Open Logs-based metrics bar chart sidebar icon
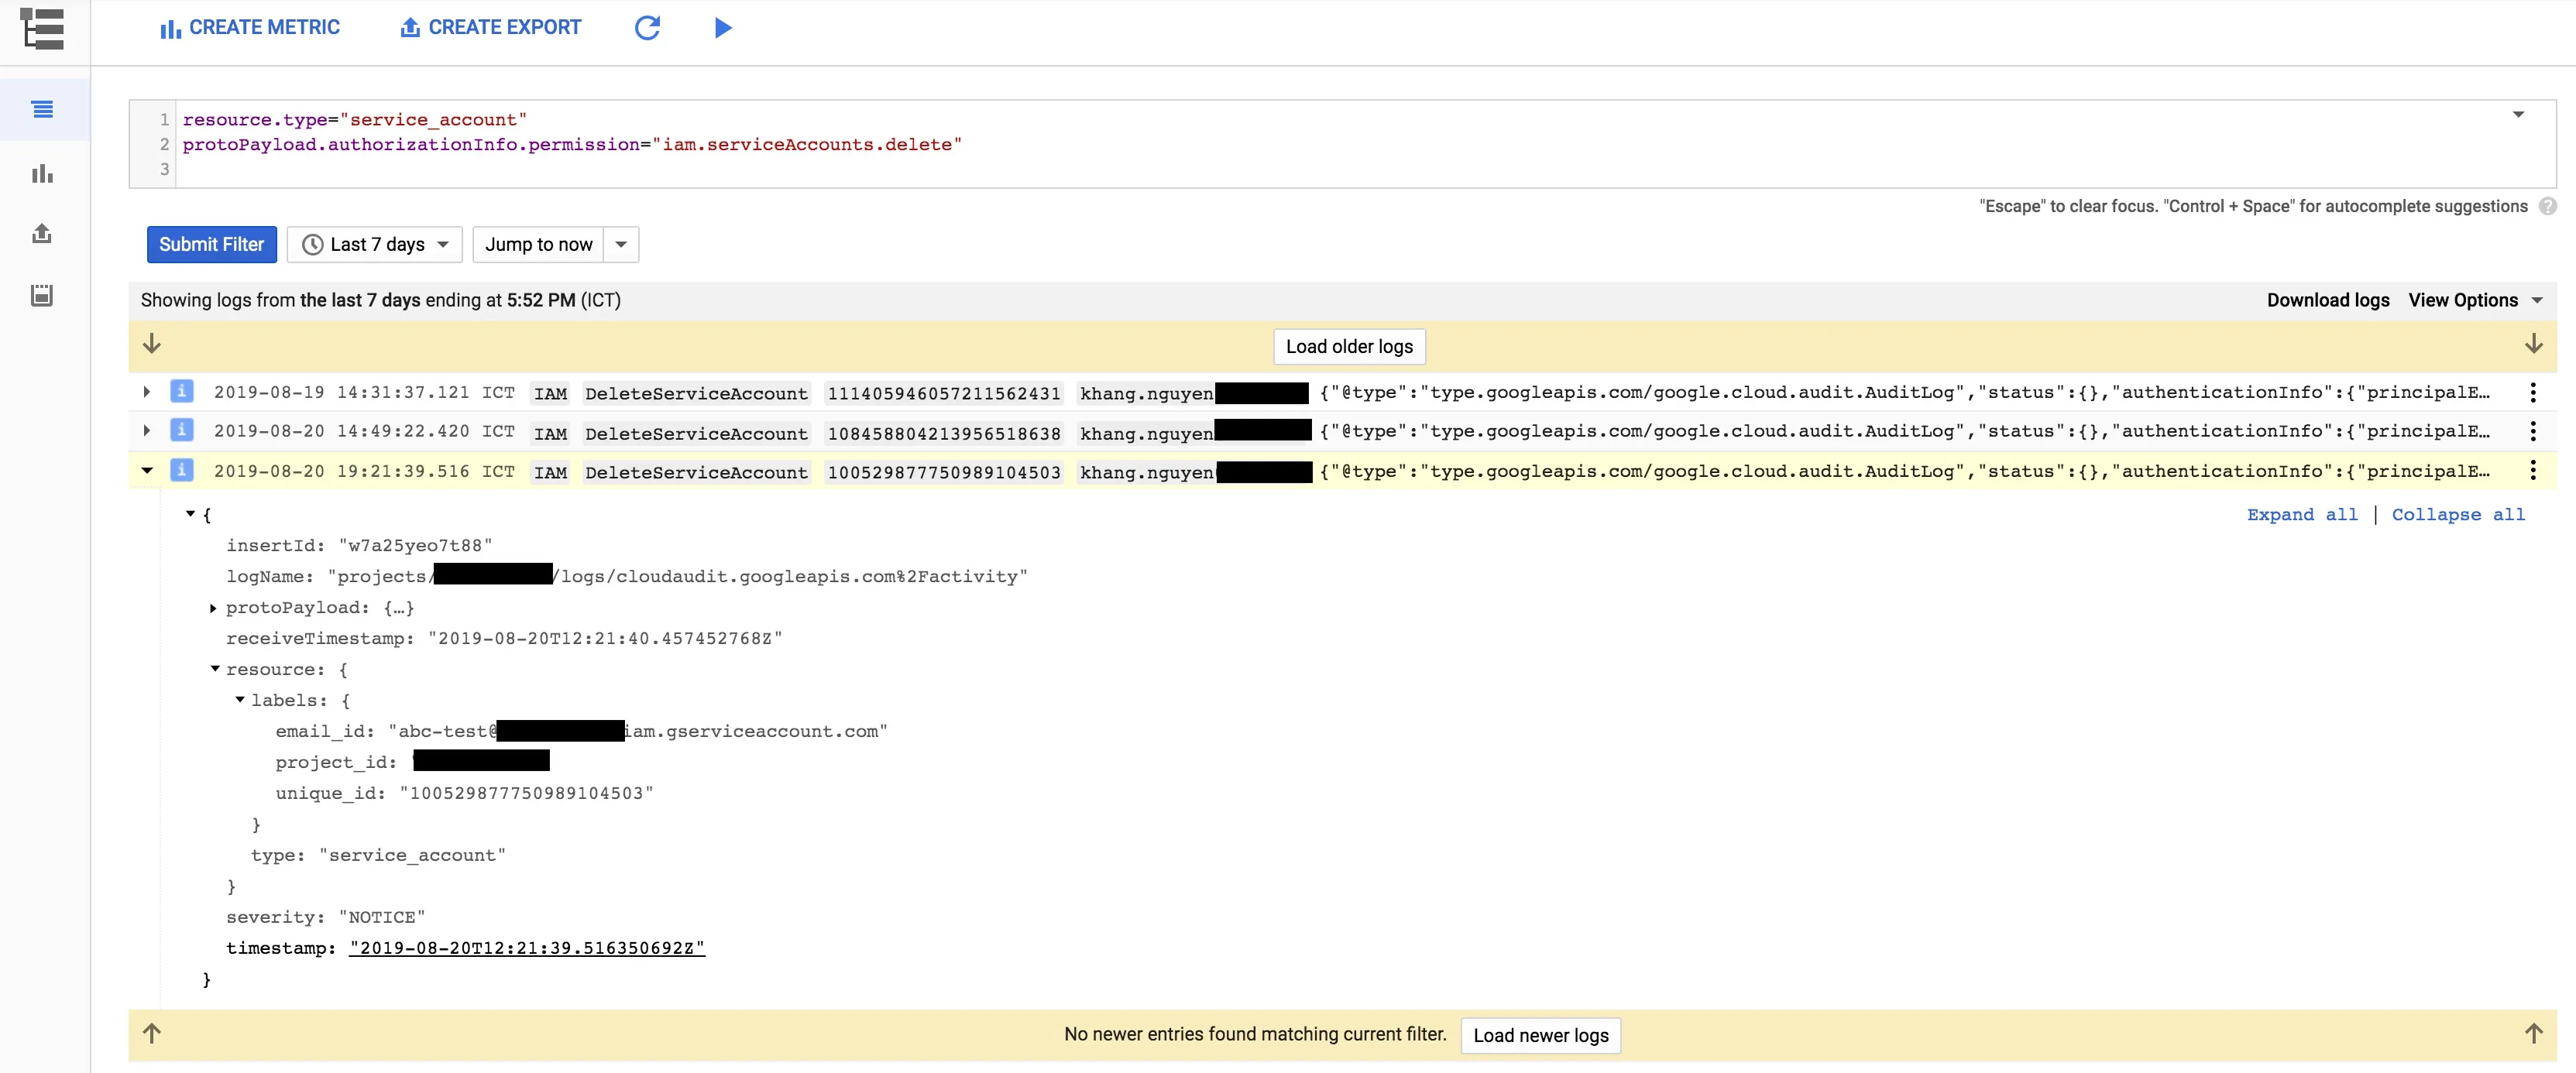 (x=42, y=173)
